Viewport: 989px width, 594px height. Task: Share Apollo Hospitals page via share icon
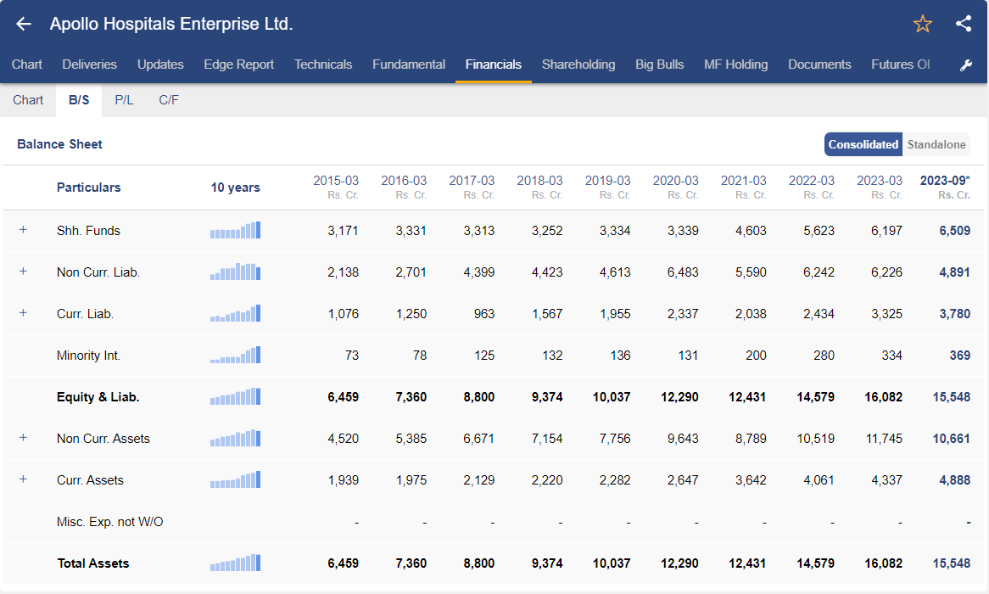coord(964,24)
